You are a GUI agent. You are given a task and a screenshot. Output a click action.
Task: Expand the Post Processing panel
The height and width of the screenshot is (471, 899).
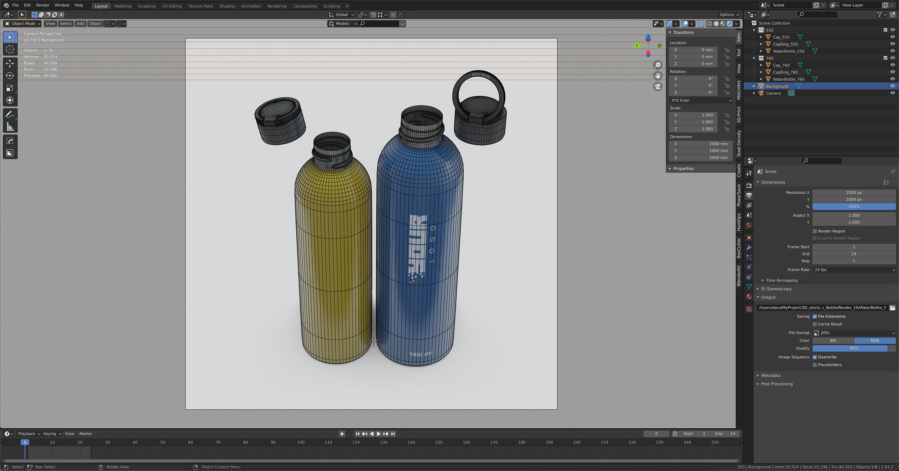coord(777,384)
